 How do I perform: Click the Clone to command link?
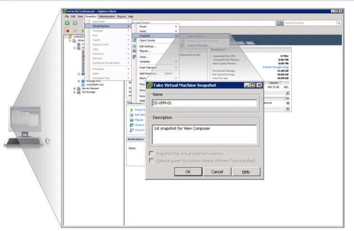(140, 125)
